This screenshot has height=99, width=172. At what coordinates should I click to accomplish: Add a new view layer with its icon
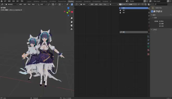pyautogui.click(x=168, y=1)
